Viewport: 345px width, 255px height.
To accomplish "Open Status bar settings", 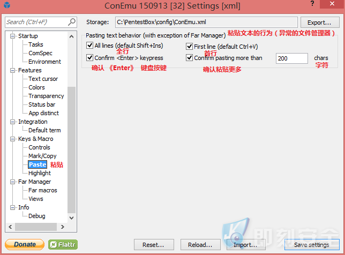I will click(x=42, y=104).
